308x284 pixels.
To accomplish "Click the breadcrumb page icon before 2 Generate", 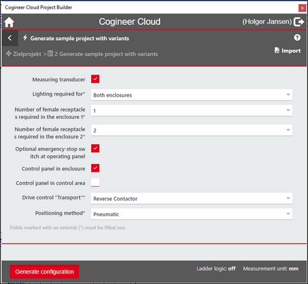I will coord(51,54).
